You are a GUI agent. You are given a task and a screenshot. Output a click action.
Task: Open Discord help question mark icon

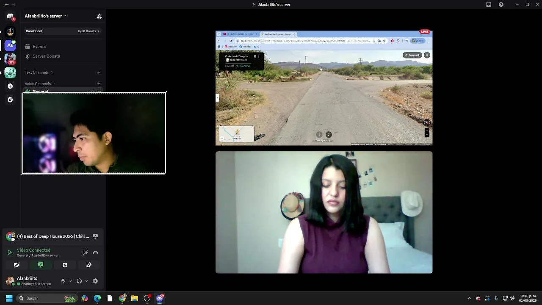pyautogui.click(x=501, y=4)
